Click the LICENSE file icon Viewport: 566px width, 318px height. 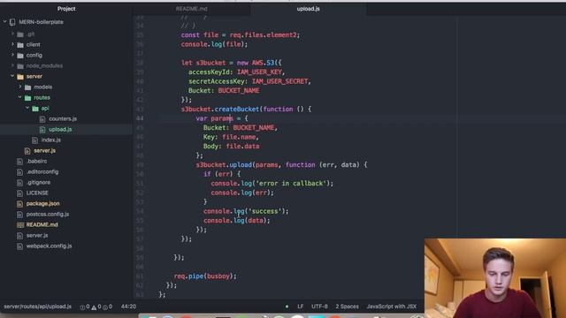[x=19, y=193]
